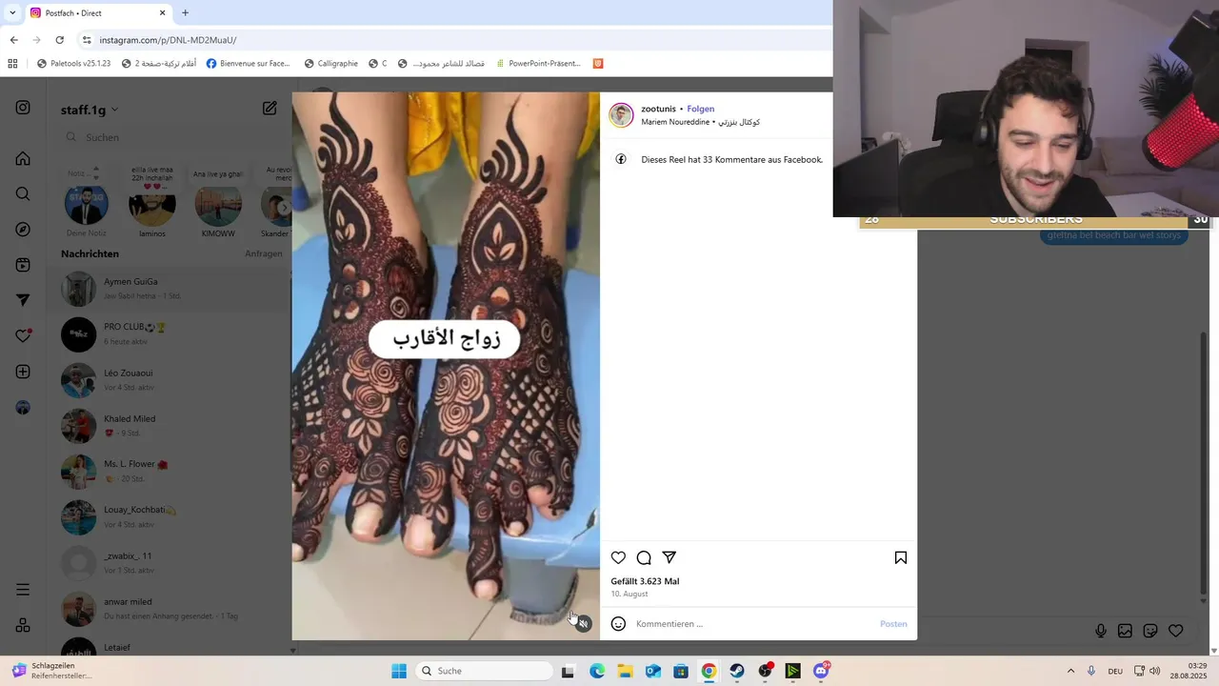This screenshot has width=1219, height=686.
Task: Open chat with Léo Zouaoui
Action: coord(169,380)
